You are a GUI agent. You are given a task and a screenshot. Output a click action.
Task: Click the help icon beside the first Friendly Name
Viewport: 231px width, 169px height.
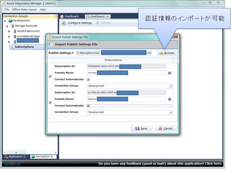pos(170,73)
